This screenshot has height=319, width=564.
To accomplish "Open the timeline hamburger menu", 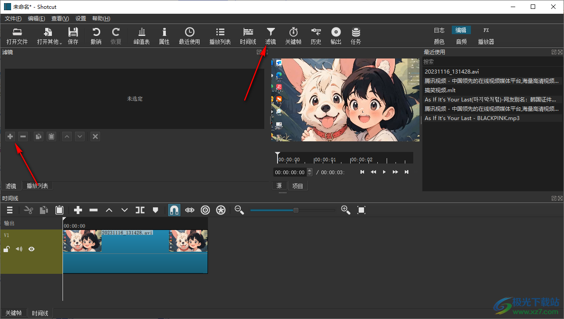I will (x=10, y=210).
